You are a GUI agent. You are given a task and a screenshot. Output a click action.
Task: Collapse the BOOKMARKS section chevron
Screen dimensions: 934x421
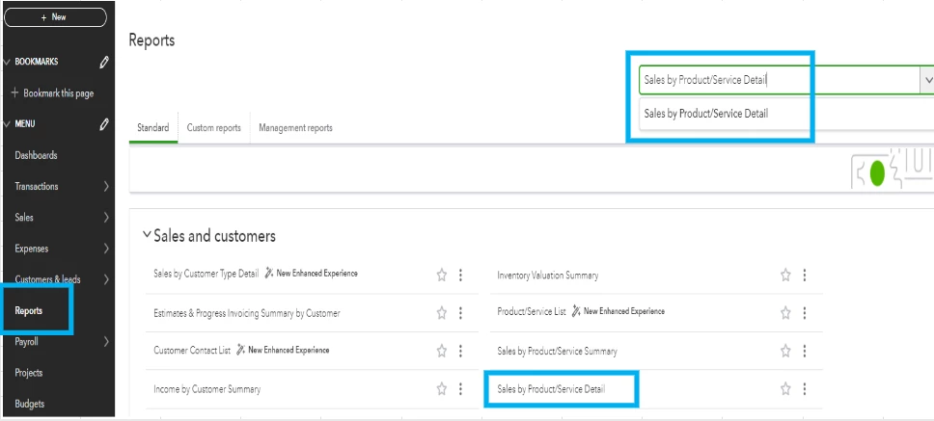(7, 62)
